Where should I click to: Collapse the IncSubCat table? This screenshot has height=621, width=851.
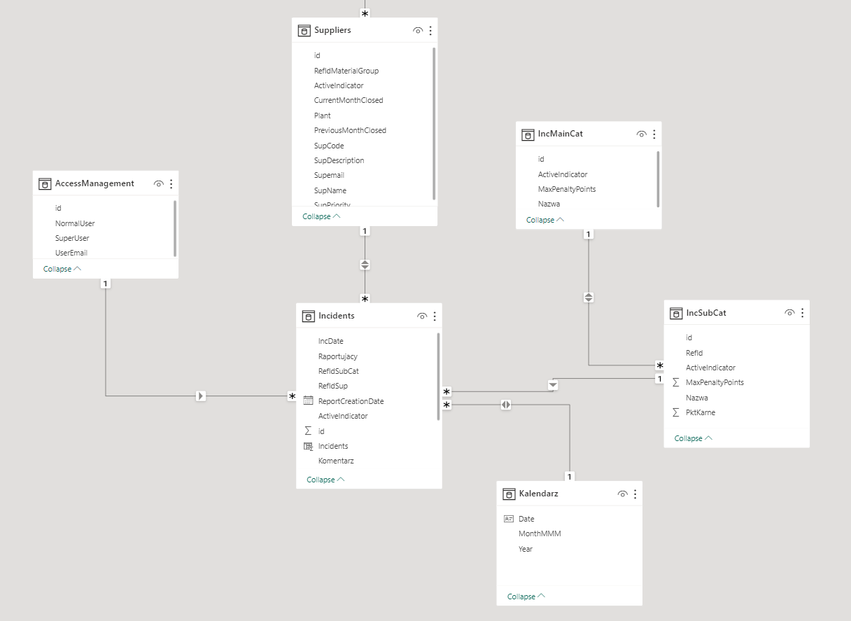[x=694, y=438]
